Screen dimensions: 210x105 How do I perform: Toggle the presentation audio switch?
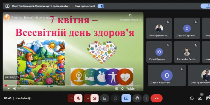pos(101,6)
